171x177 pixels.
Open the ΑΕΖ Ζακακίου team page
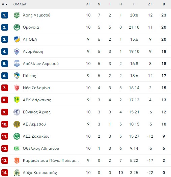pyautogui.click(x=36, y=136)
